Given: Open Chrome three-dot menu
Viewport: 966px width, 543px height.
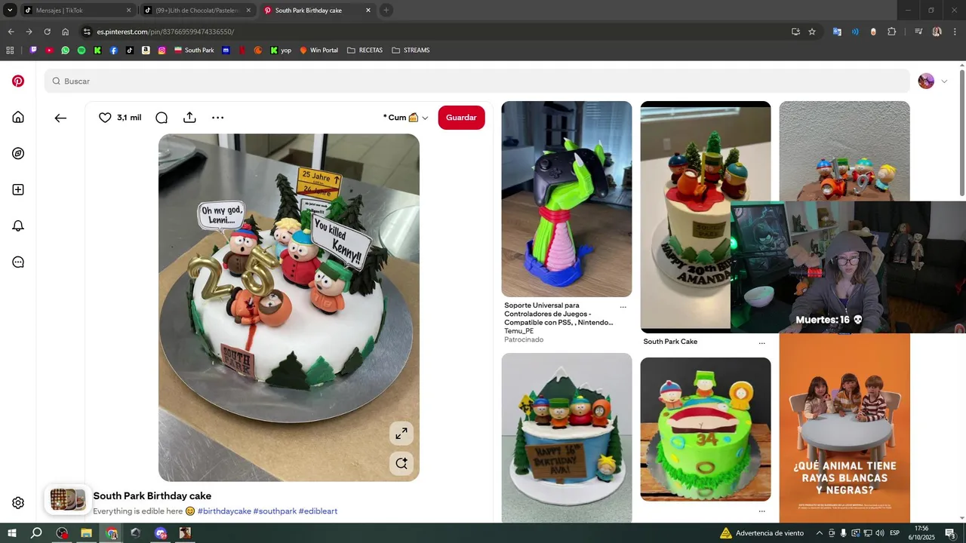Looking at the screenshot, I should pyautogui.click(x=955, y=32).
